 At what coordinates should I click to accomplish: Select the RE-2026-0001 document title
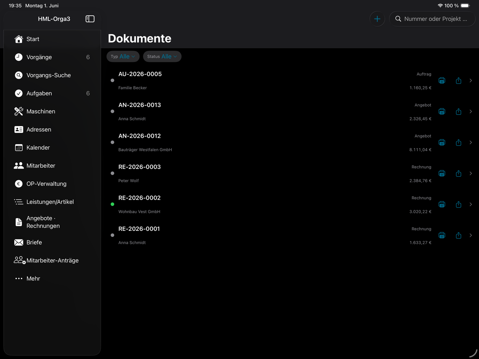[139, 229]
